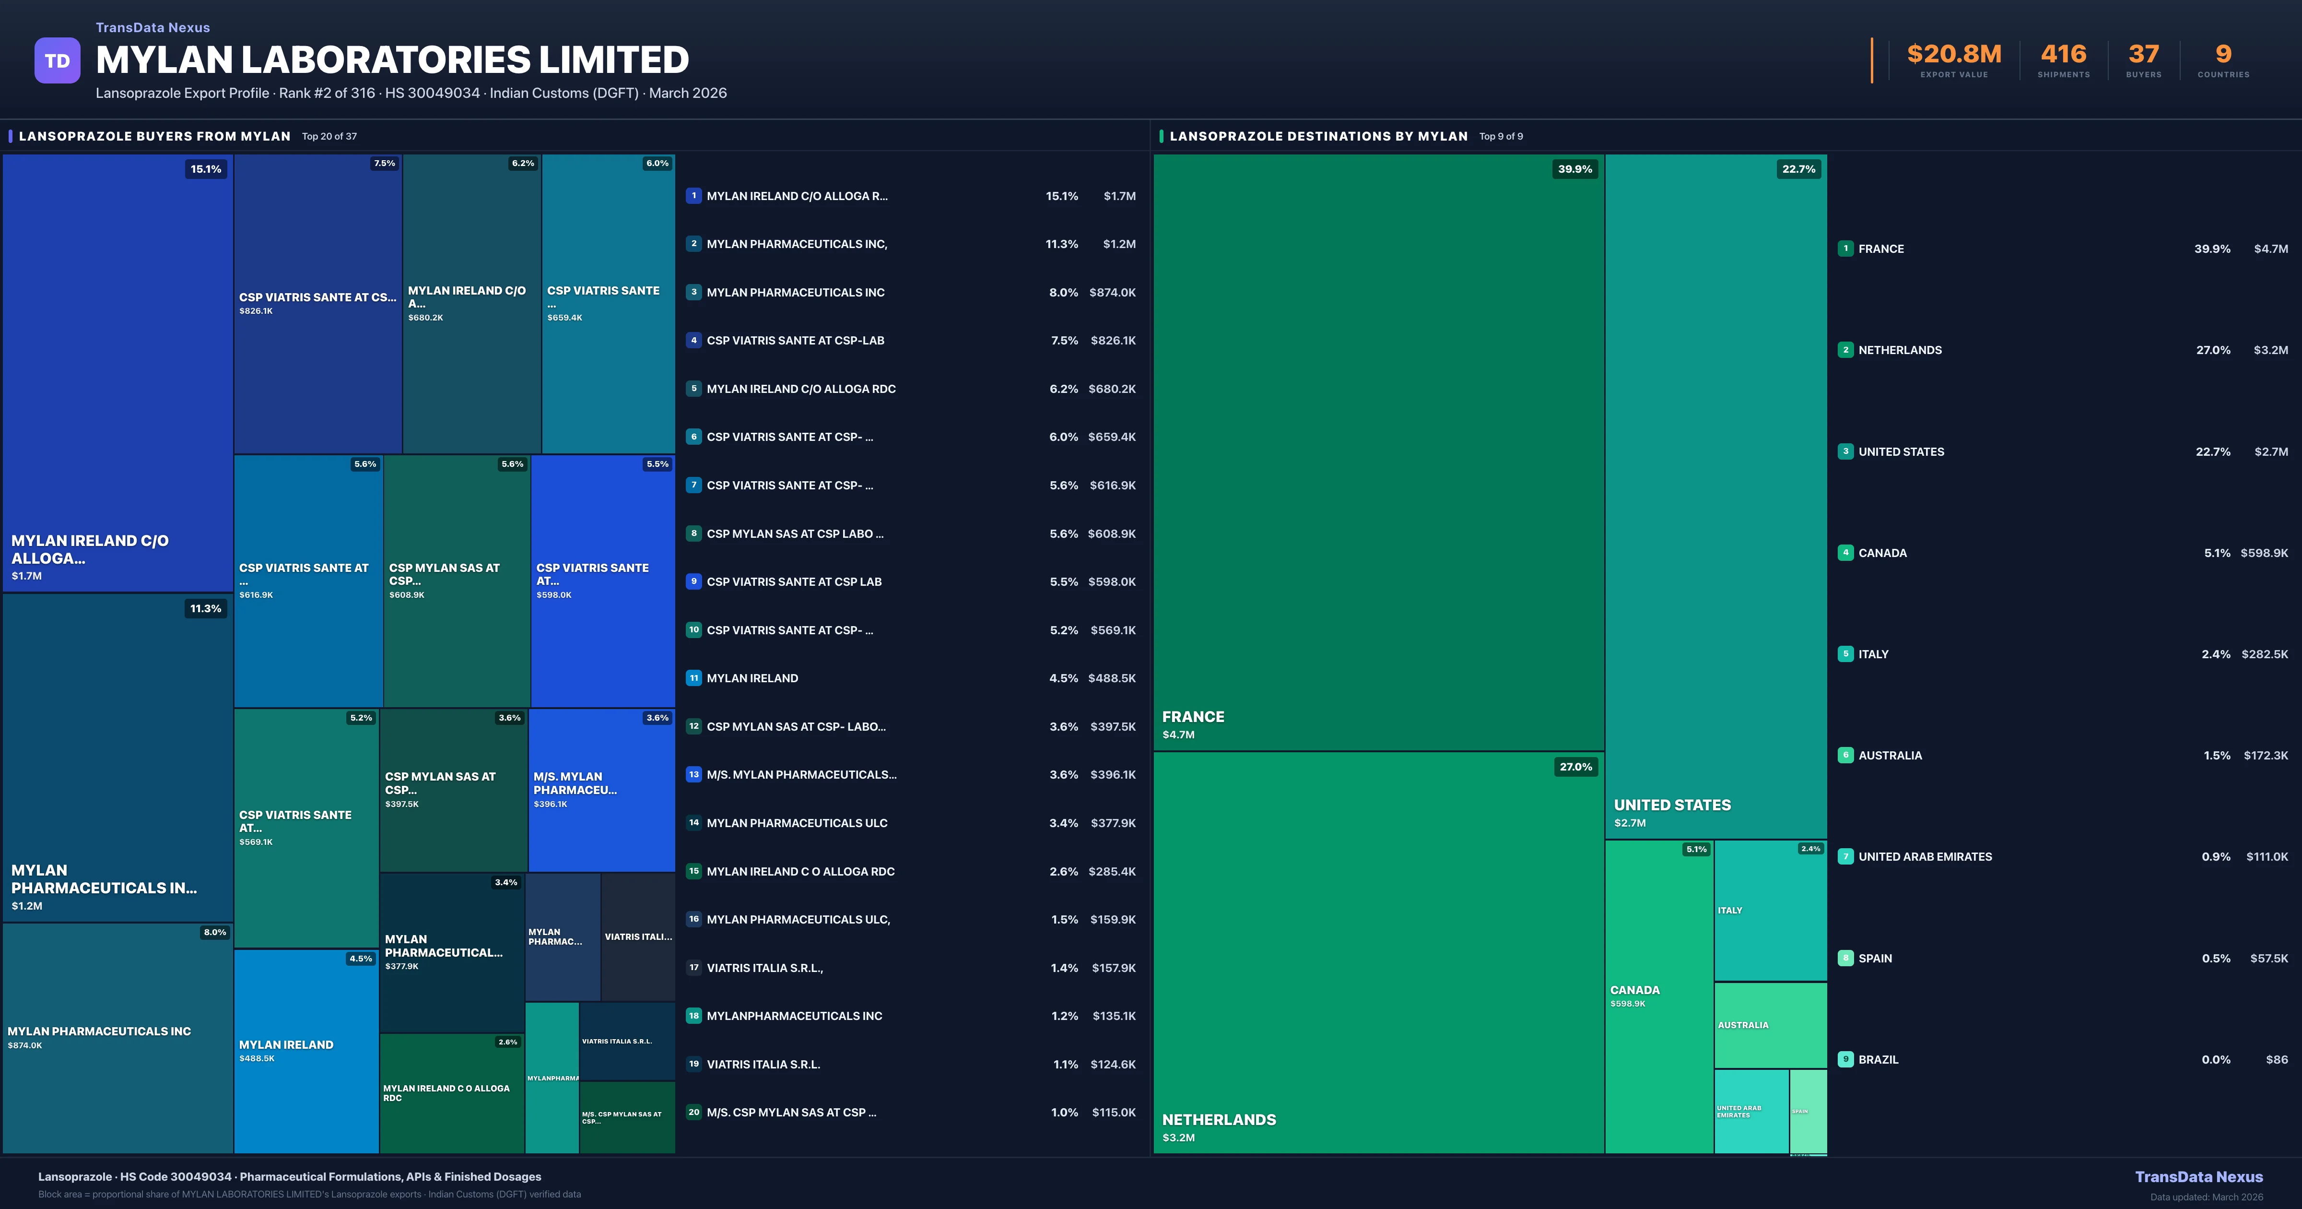2302x1209 pixels.
Task: Click the Canada rank 4 badge
Action: coord(1845,553)
